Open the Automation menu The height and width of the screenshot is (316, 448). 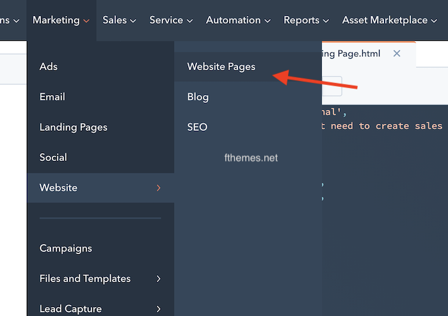coord(238,20)
